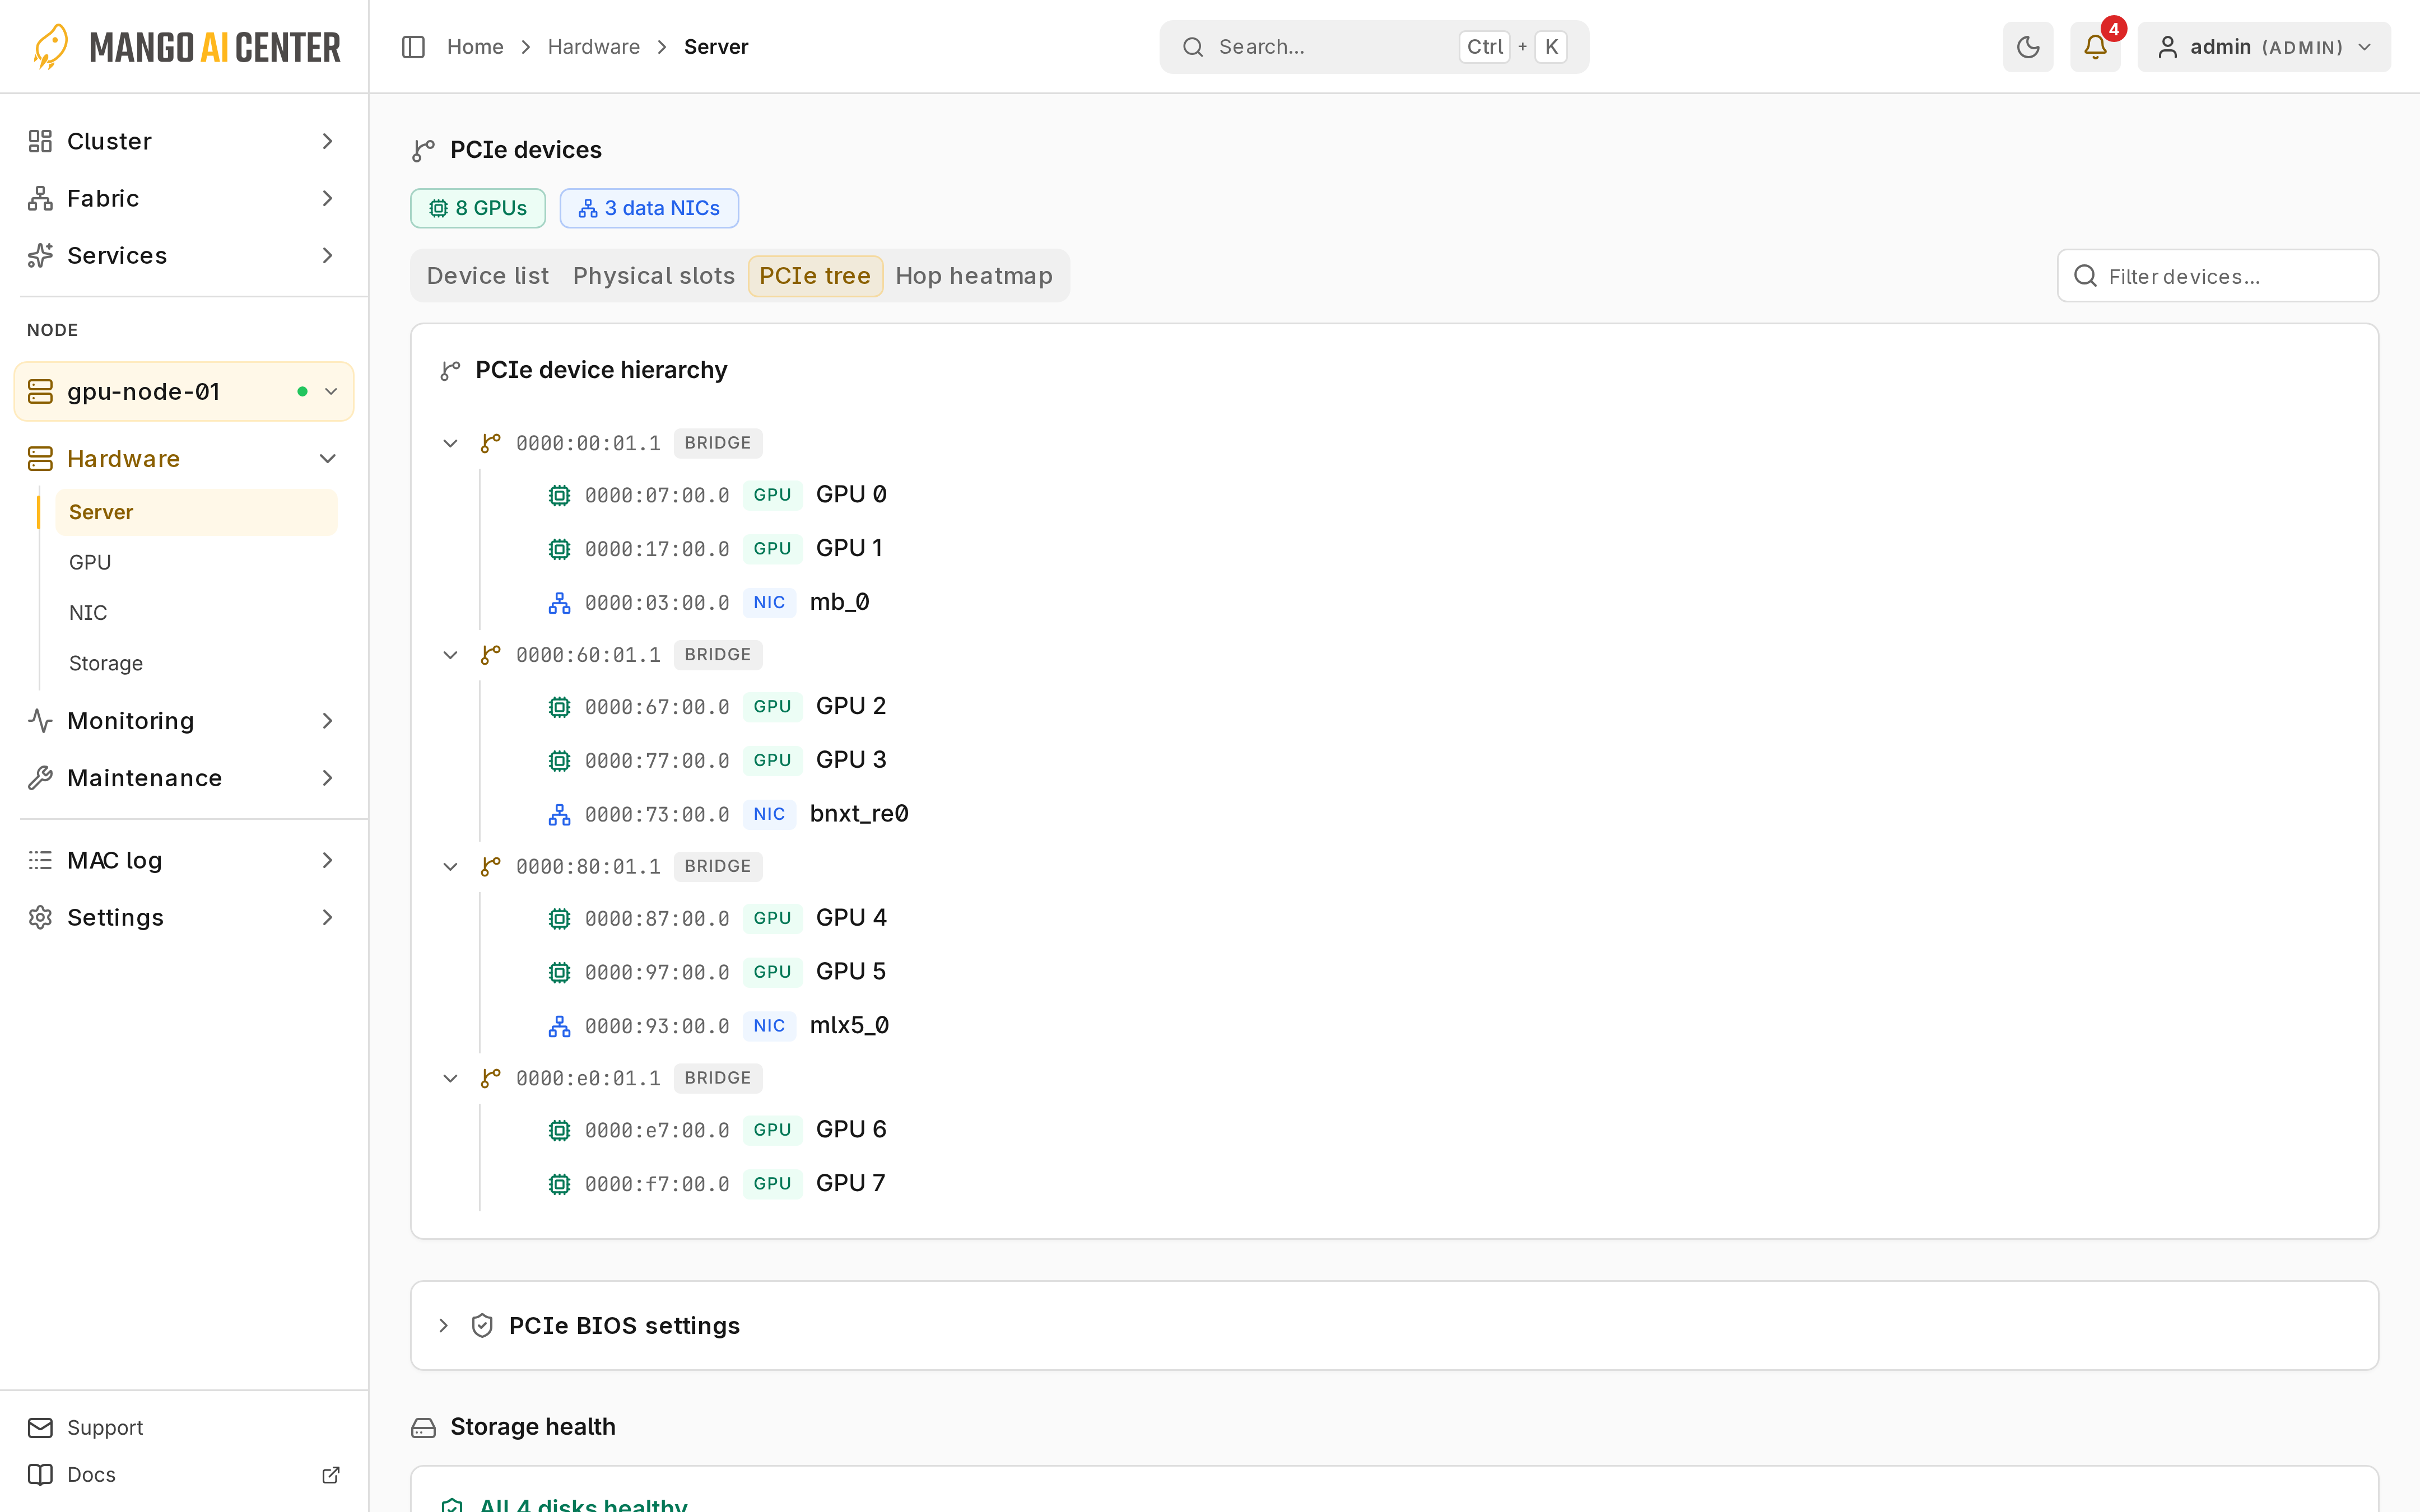
Task: Collapse the Hardware sidebar section
Action: 184,459
